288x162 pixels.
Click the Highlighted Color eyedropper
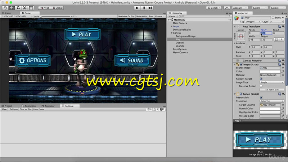pyautogui.click(x=283, y=112)
